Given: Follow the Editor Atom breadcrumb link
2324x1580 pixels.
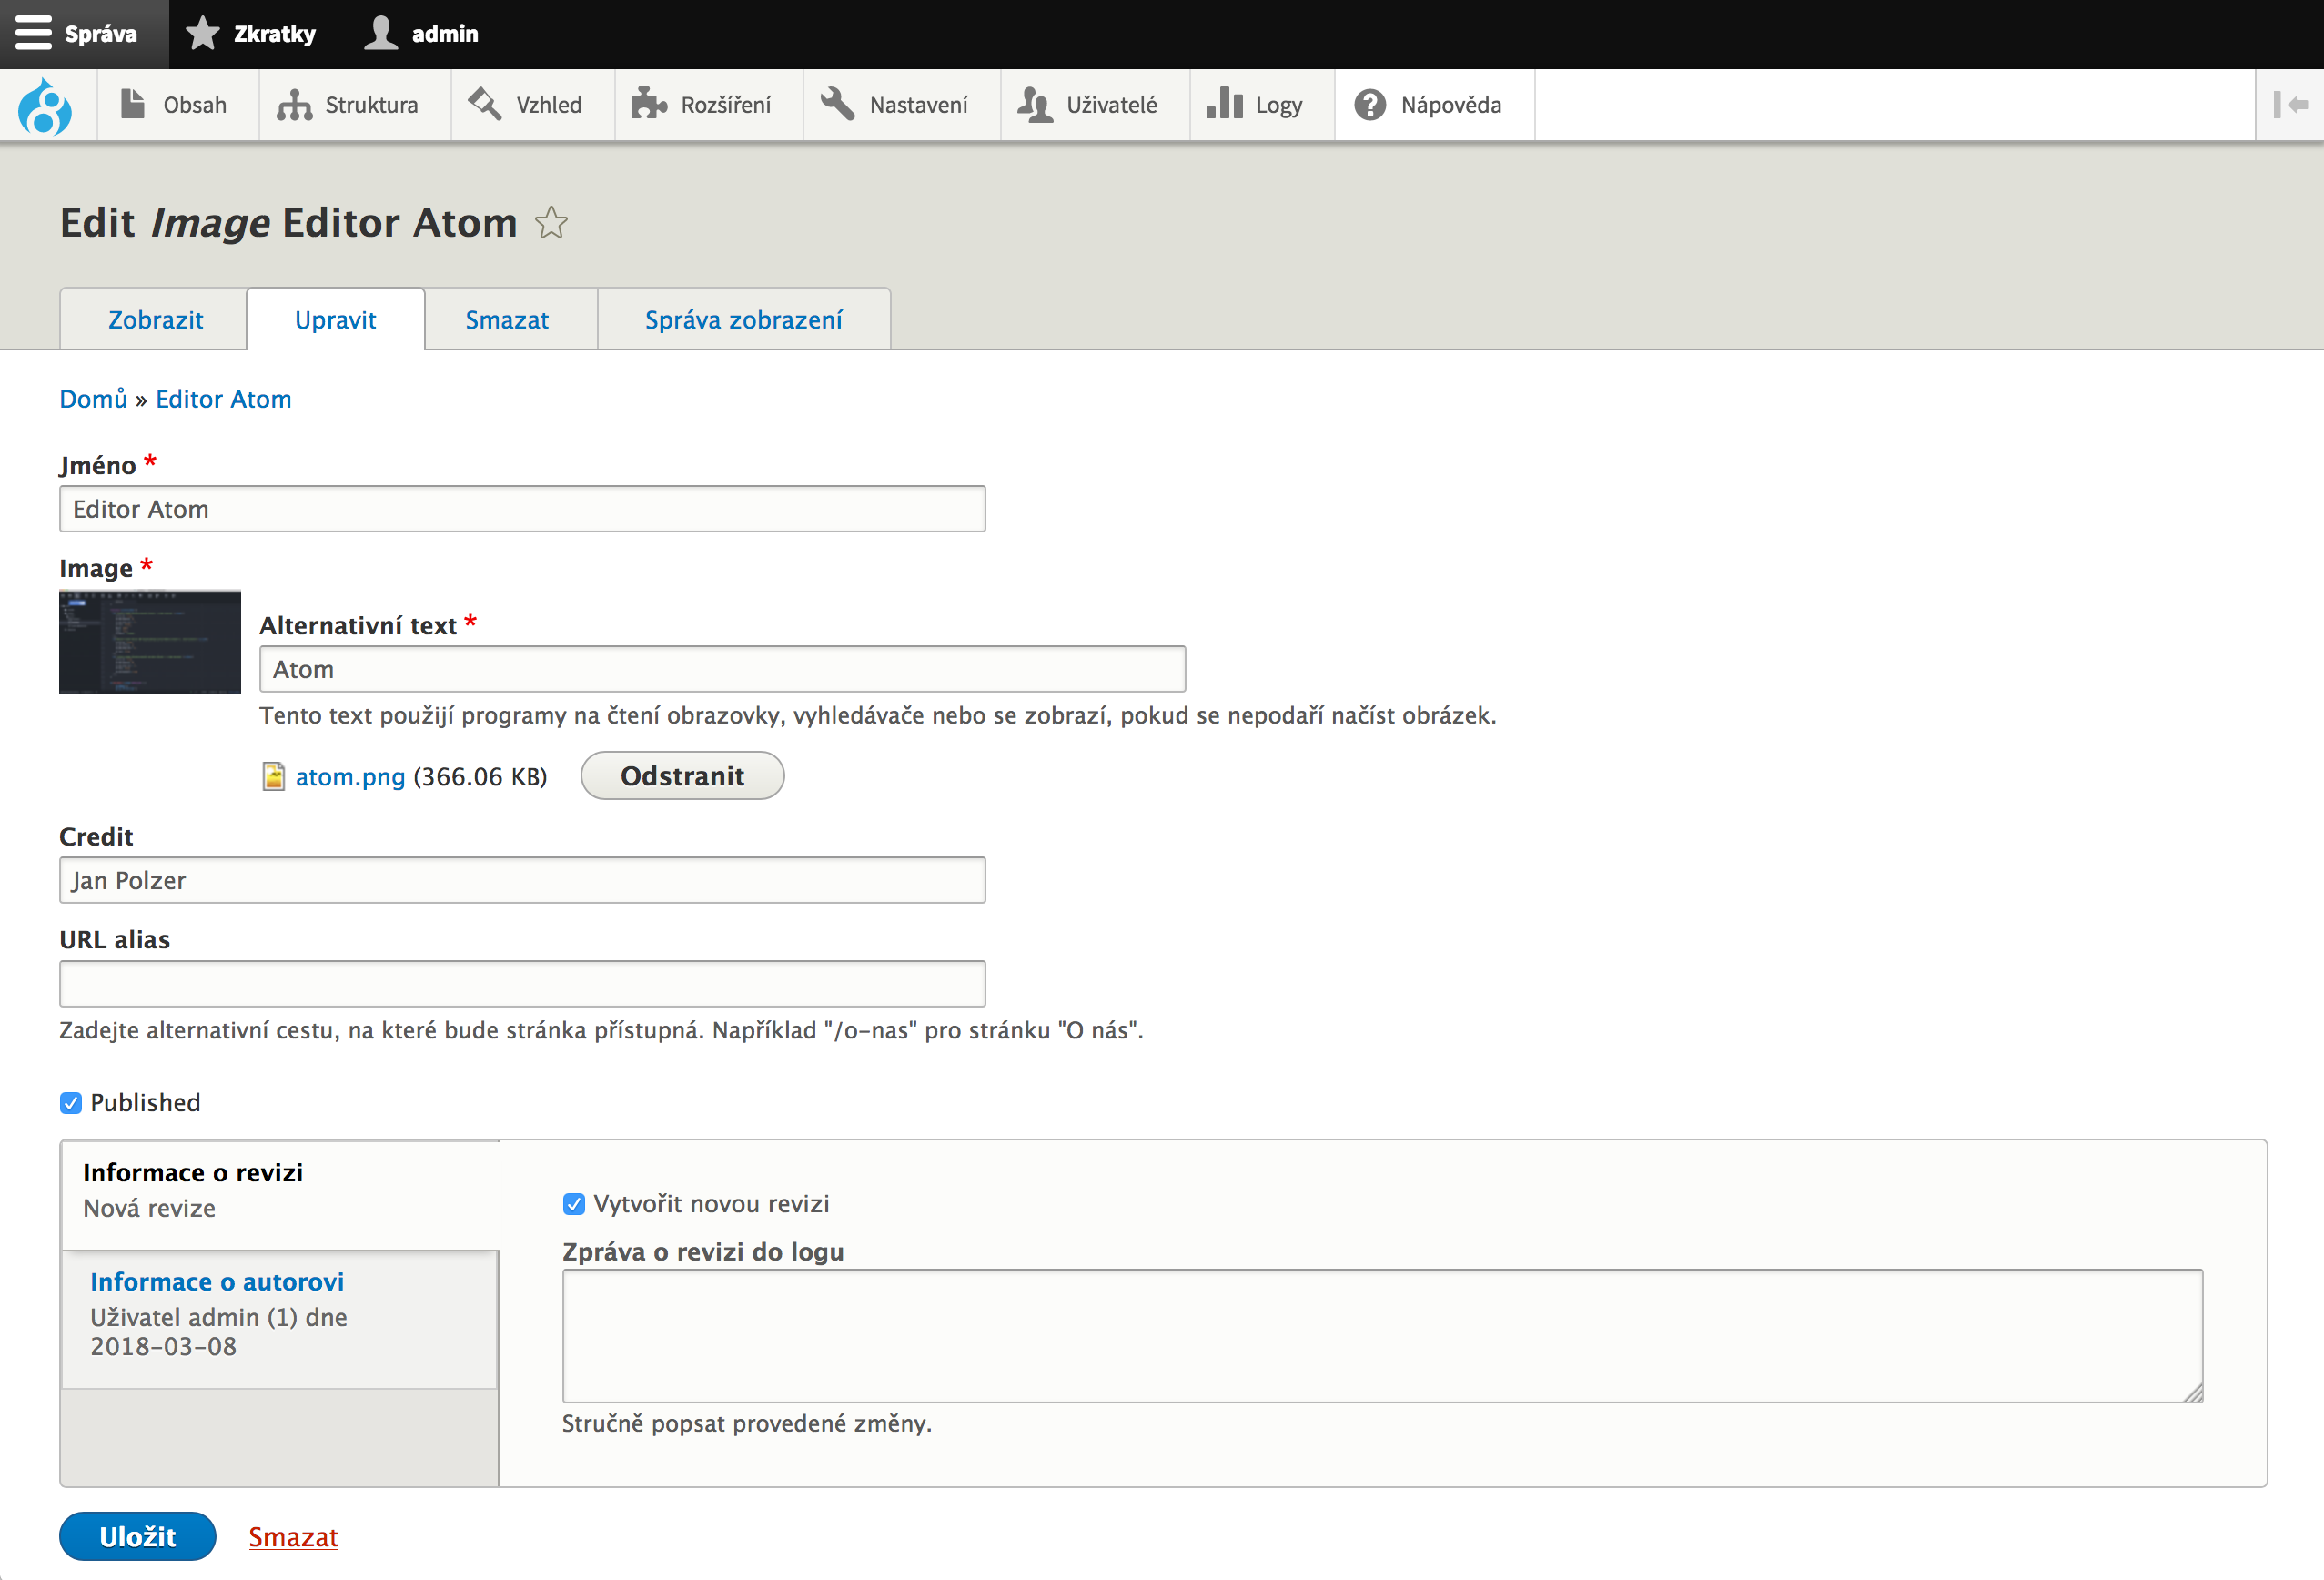Looking at the screenshot, I should (x=223, y=399).
